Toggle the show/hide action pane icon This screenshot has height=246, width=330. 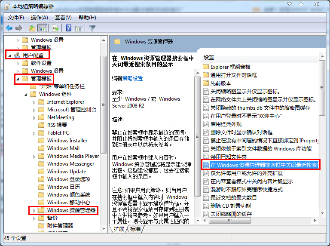79,28
